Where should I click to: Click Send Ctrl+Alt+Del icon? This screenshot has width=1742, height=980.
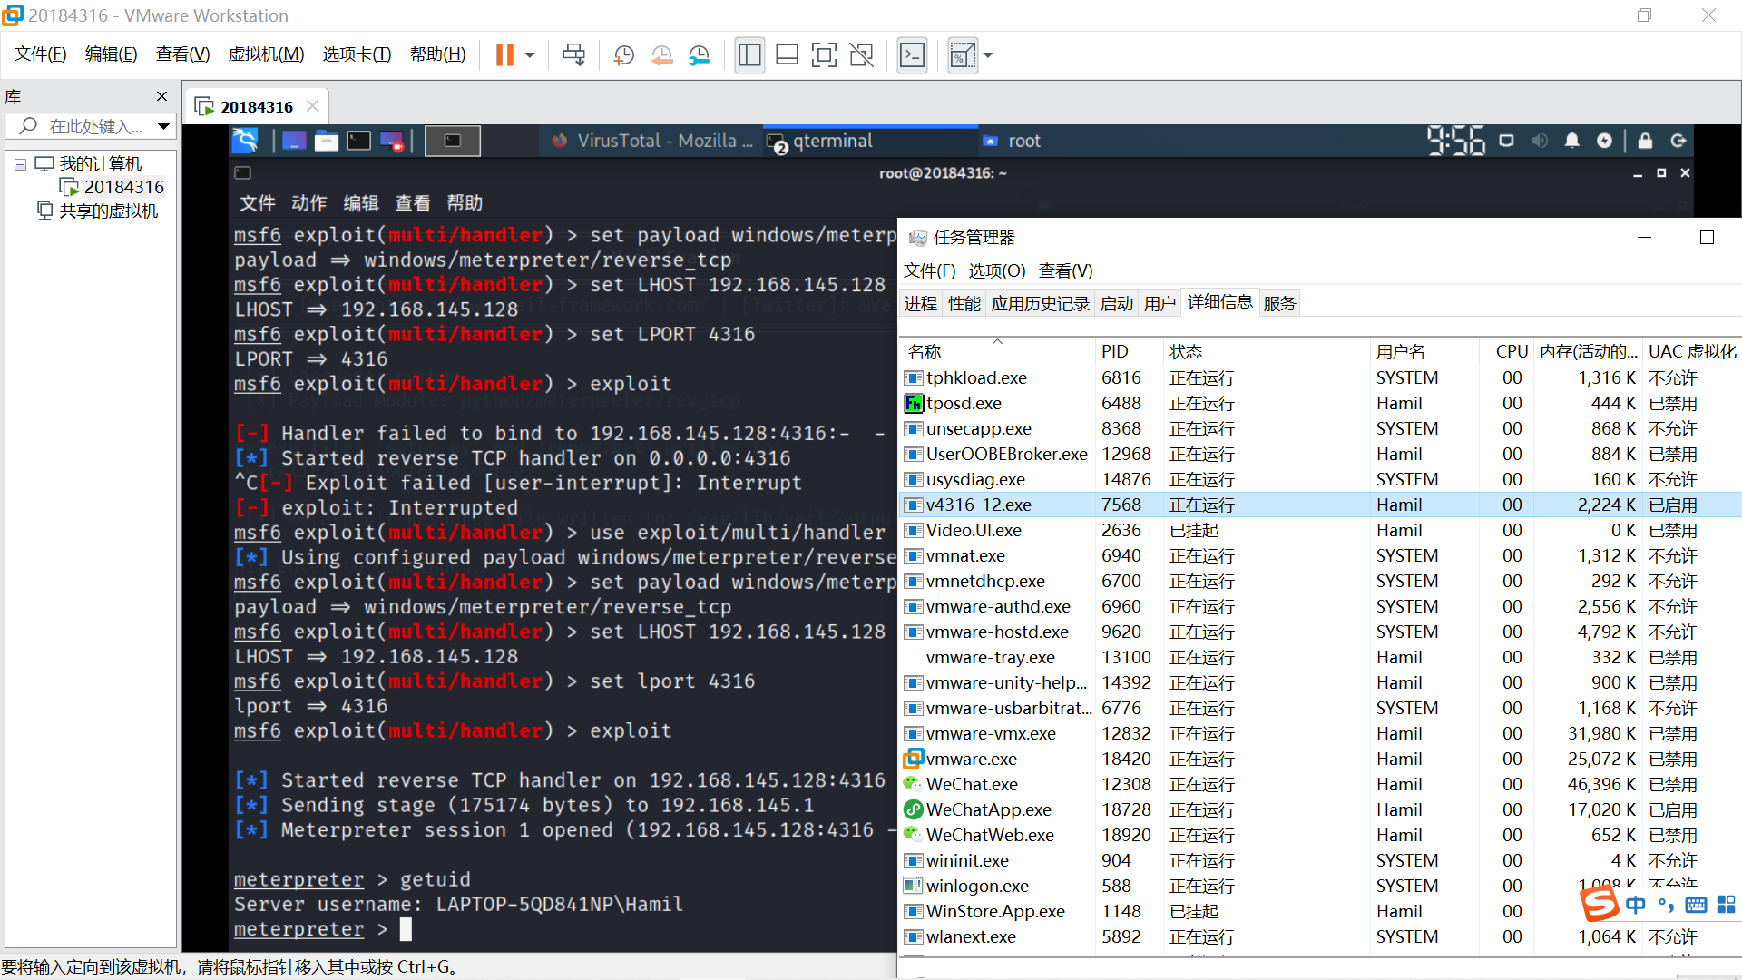[x=573, y=55]
